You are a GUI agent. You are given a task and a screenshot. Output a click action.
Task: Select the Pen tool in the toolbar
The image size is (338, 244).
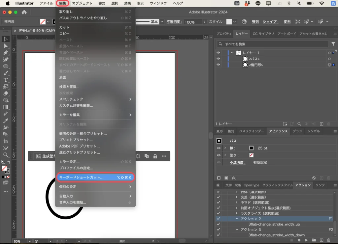click(x=6, y=53)
